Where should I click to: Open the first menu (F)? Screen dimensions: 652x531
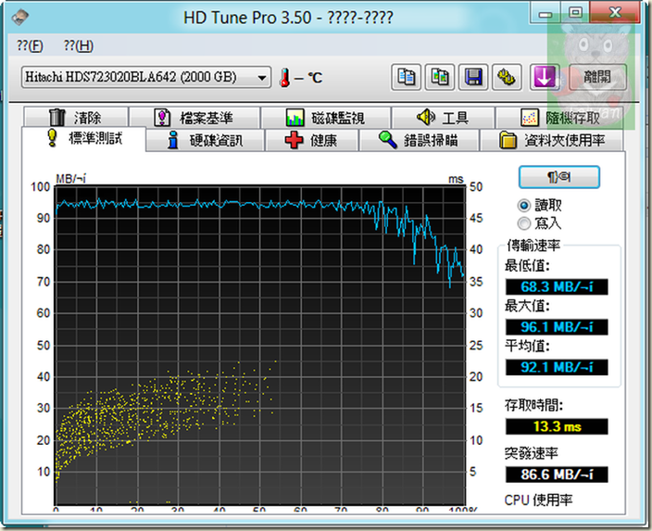[30, 45]
